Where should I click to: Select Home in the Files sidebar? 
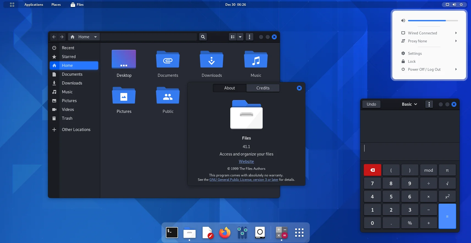click(74, 65)
